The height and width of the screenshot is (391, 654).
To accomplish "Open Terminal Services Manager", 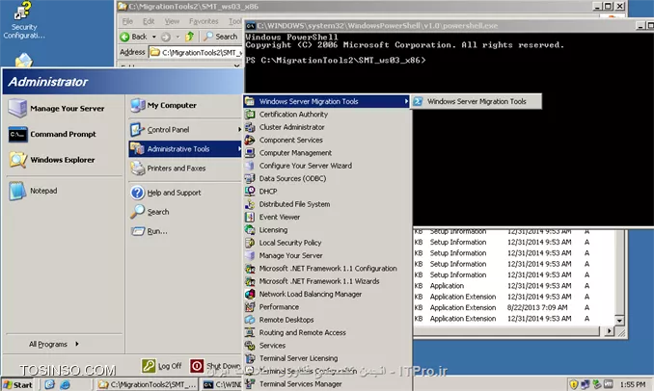I will [300, 384].
